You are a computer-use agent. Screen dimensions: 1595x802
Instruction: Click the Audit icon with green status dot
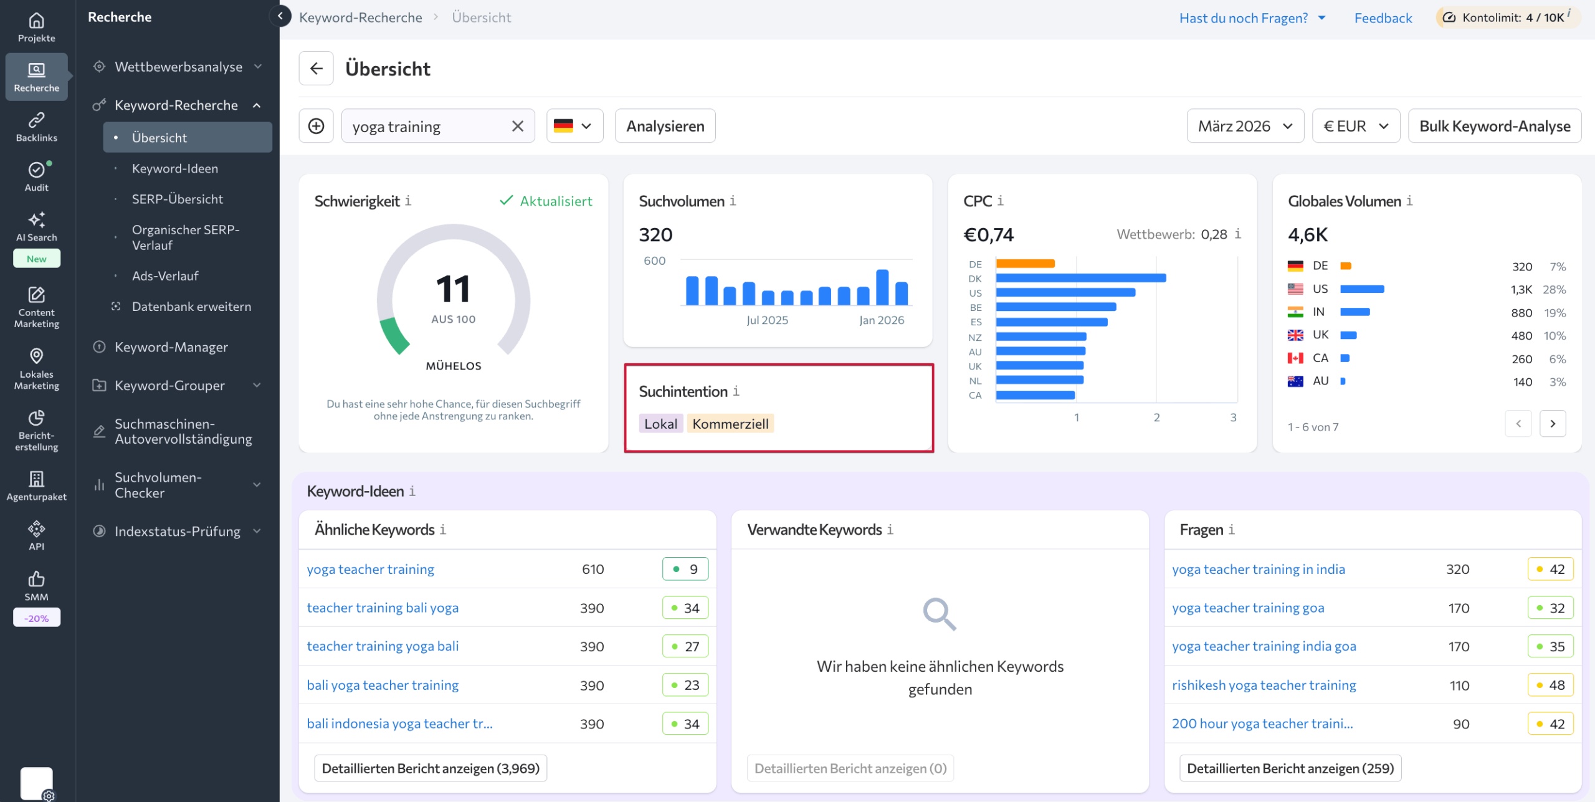(36, 175)
